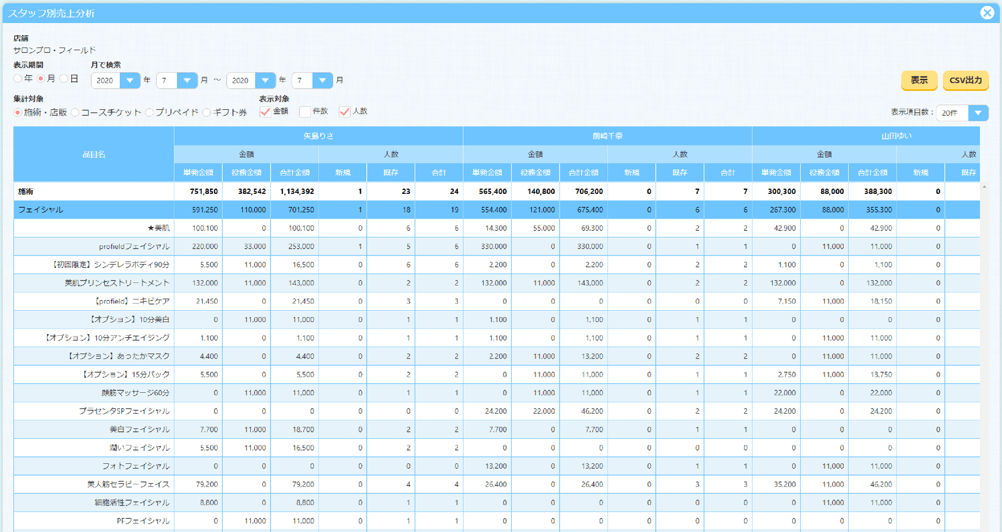
Task: Expand the start month 7 dropdown
Action: tap(187, 80)
